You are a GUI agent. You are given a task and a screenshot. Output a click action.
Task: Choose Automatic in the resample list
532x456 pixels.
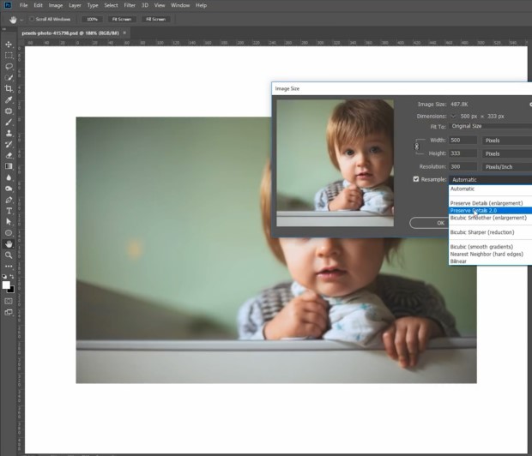[490, 189]
